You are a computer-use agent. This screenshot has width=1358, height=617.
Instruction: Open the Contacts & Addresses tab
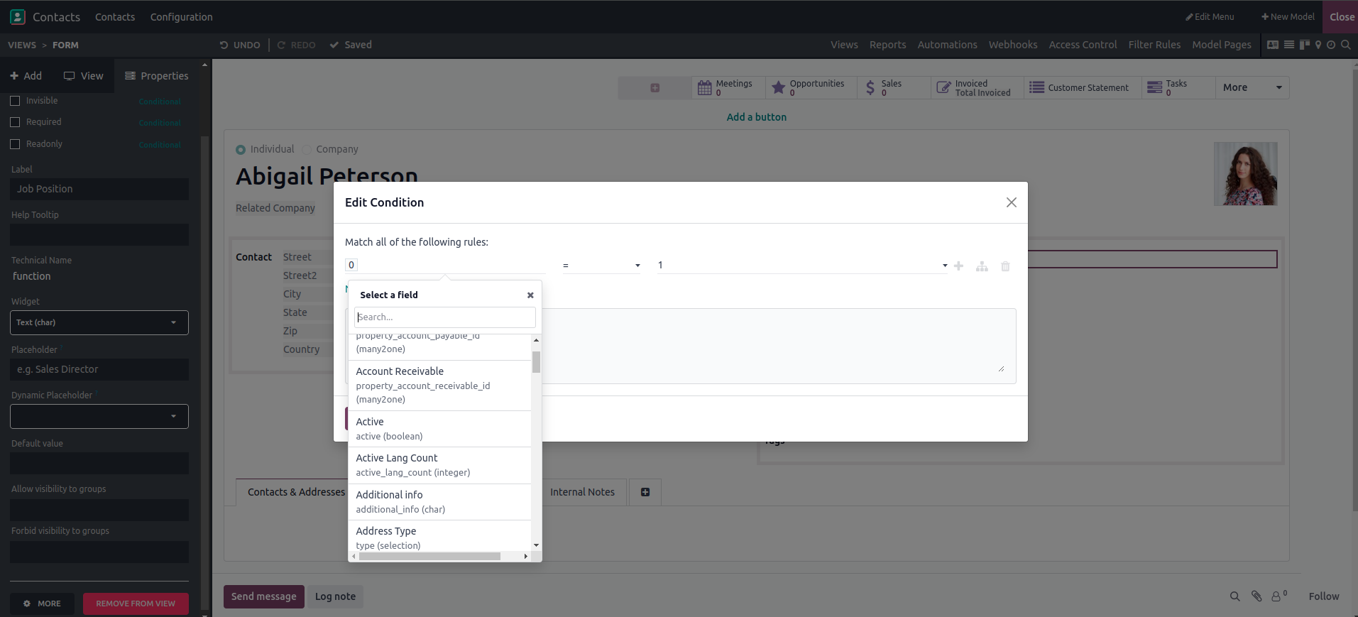296,492
